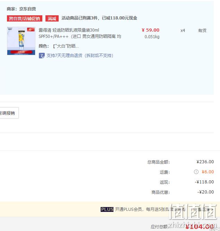Screen dimensions: 220x231
Task: Click the 返现 -¥118.00 amount
Action: pyautogui.click(x=204, y=182)
